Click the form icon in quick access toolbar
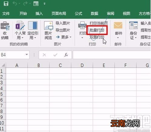The height and width of the screenshot is (132, 151). click(x=36, y=4)
